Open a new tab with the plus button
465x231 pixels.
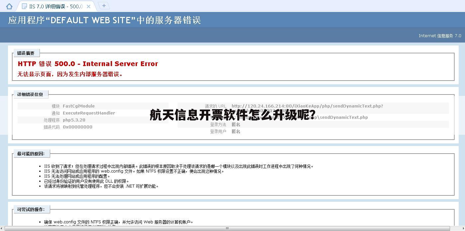(104, 6)
